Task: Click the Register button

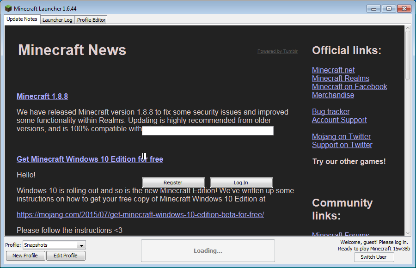Action: (x=173, y=183)
